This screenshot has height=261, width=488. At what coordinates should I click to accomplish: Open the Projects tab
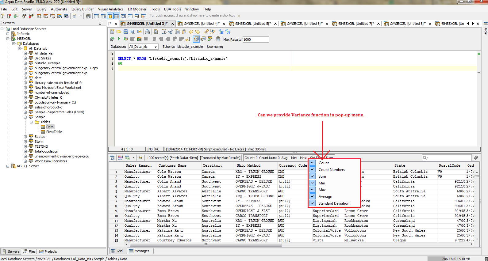coord(48,252)
